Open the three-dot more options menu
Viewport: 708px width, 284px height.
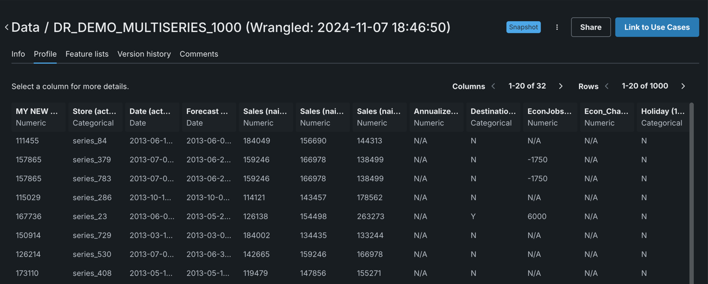point(557,27)
